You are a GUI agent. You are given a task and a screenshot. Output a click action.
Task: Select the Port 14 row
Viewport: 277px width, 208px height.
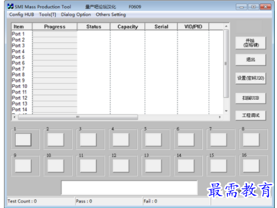118,109
